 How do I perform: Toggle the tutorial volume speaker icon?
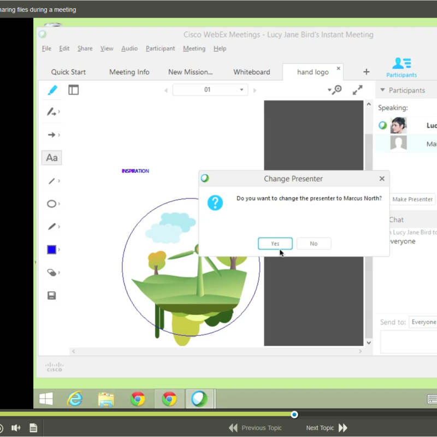pyautogui.click(x=16, y=428)
